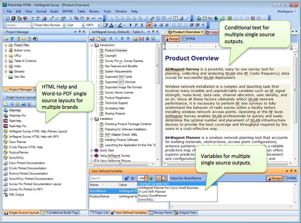
Task: Open the Format menu
Action: [x=41, y=12]
